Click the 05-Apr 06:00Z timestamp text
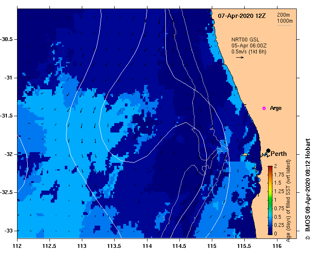This screenshot has width=315, height=253. pyautogui.click(x=249, y=46)
